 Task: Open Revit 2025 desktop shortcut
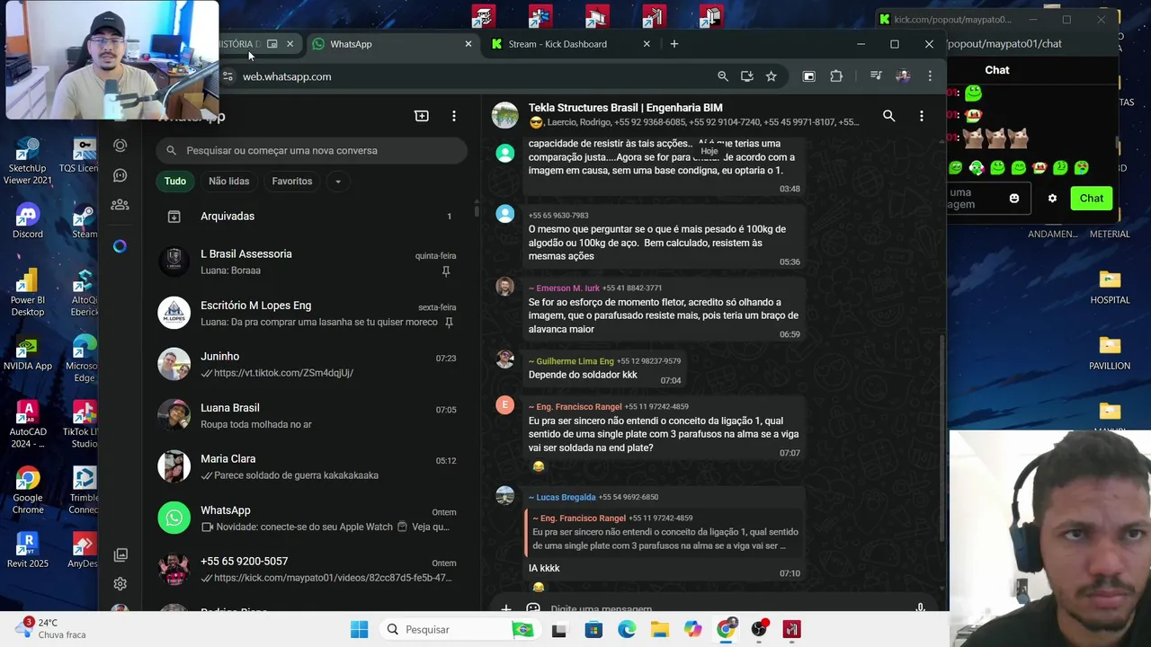[x=28, y=550]
